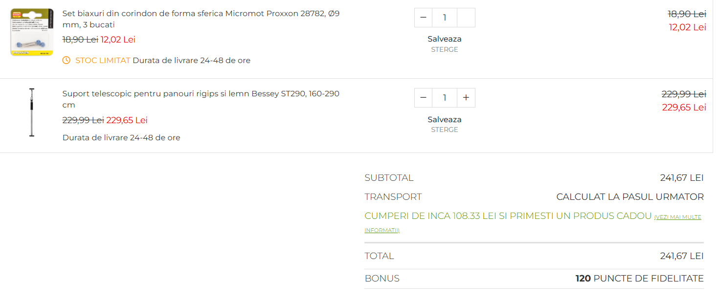
Task: Remove Proxxon set with STERGE
Action: coord(444,49)
